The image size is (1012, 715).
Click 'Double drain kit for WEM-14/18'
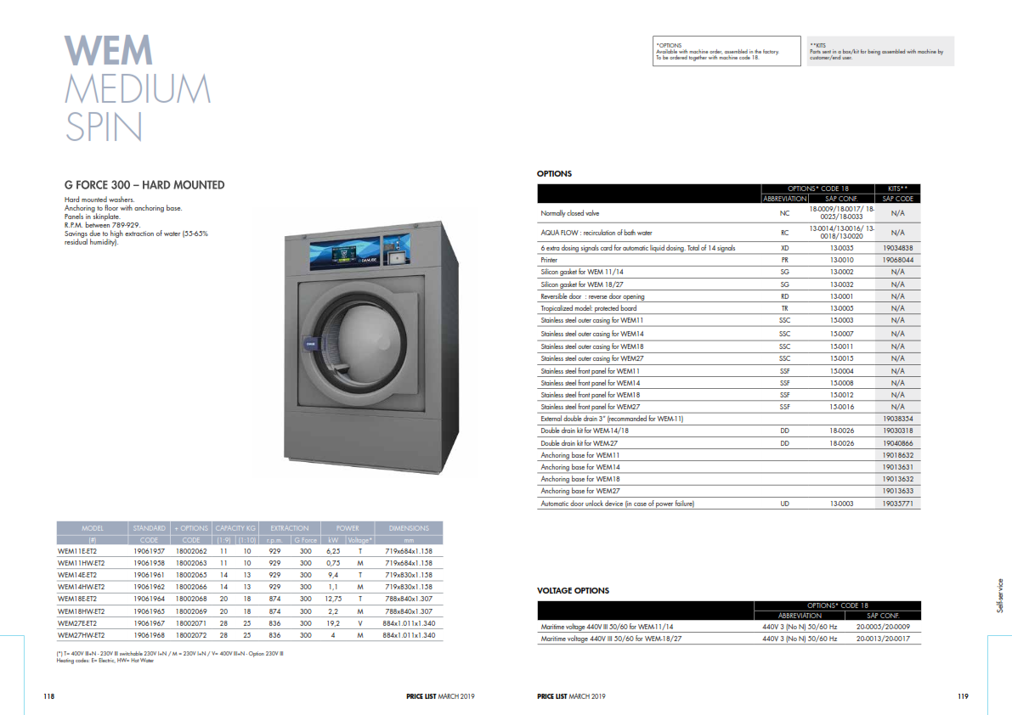coord(585,431)
